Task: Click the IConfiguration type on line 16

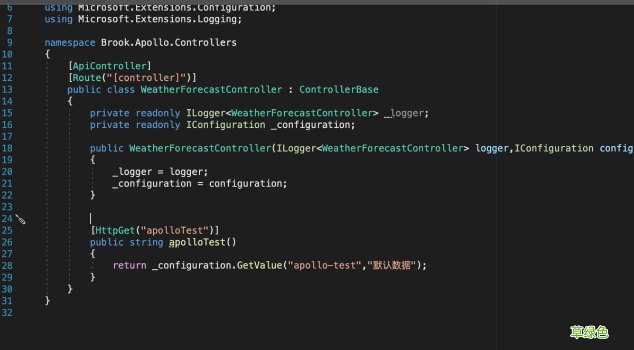Action: tap(226, 125)
